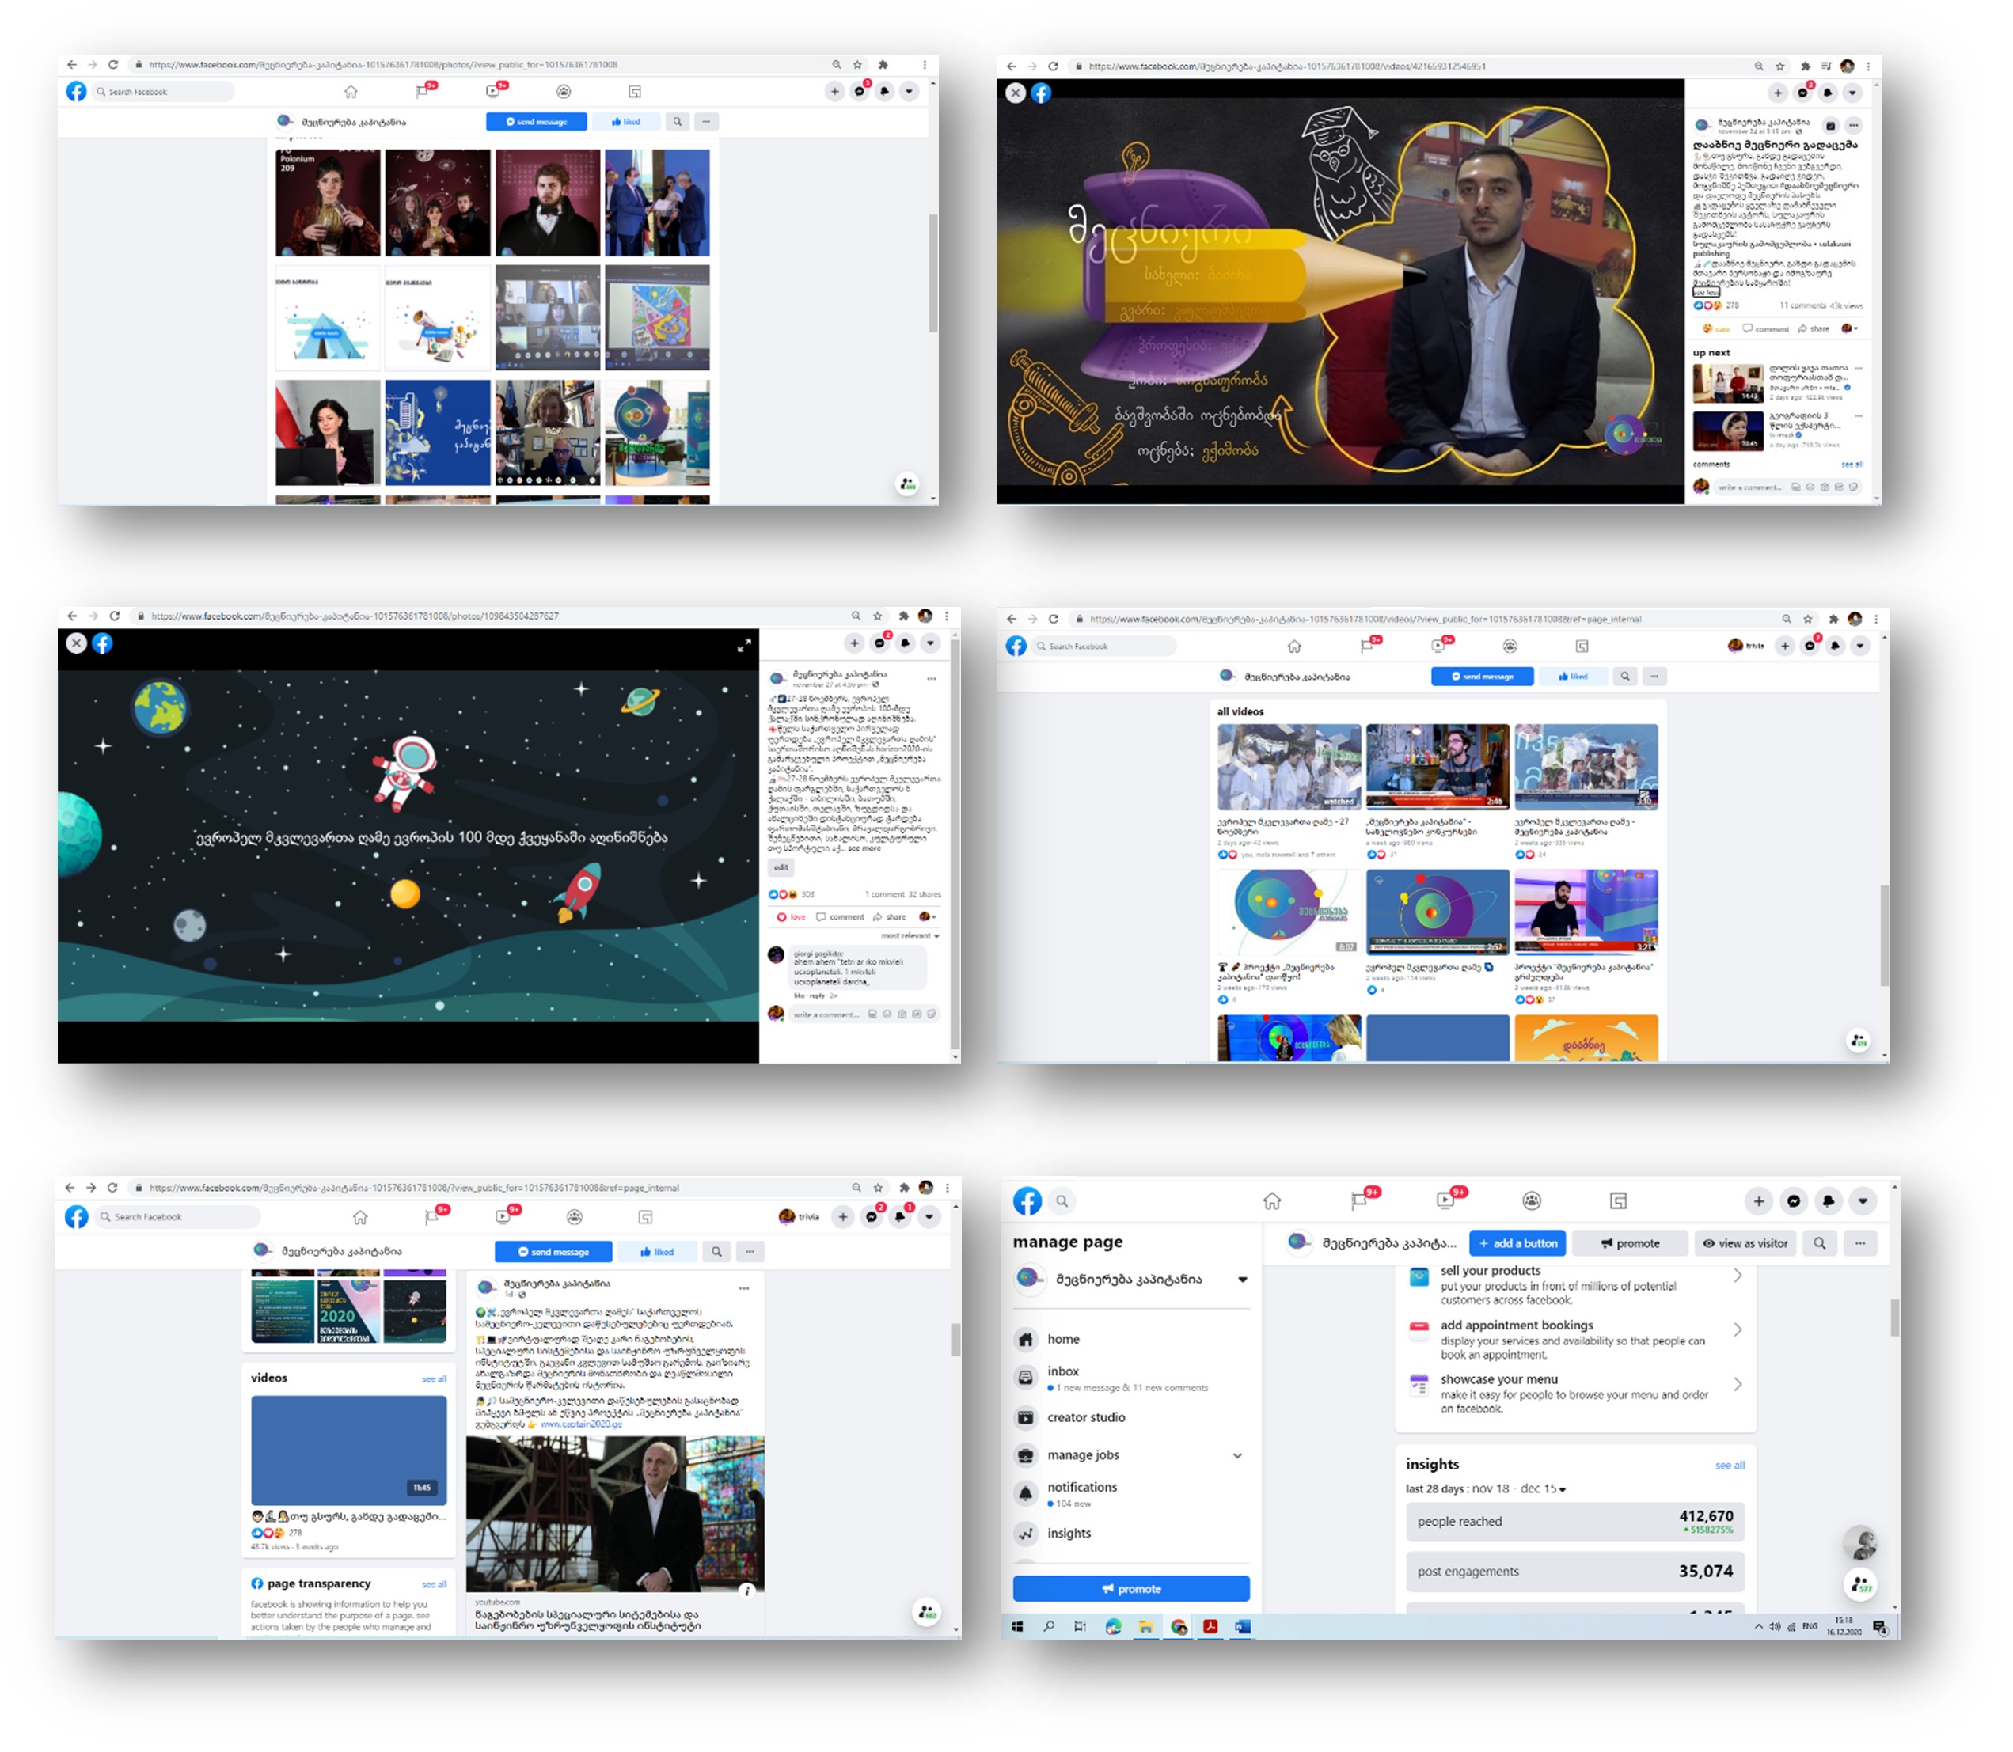Click the sidebar insights graph icon
The height and width of the screenshot is (1752, 2013).
point(1025,1534)
